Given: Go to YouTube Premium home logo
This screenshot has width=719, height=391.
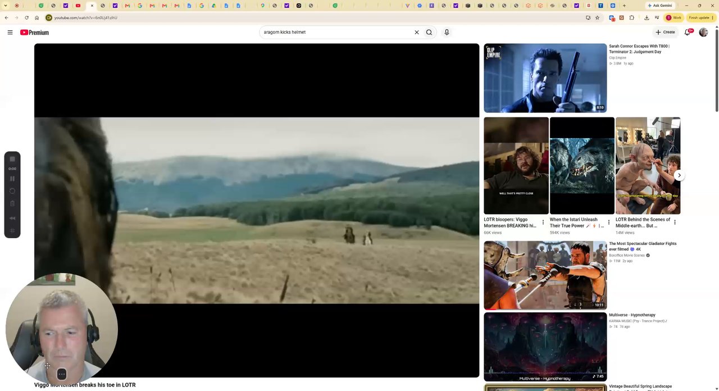Looking at the screenshot, I should [34, 32].
